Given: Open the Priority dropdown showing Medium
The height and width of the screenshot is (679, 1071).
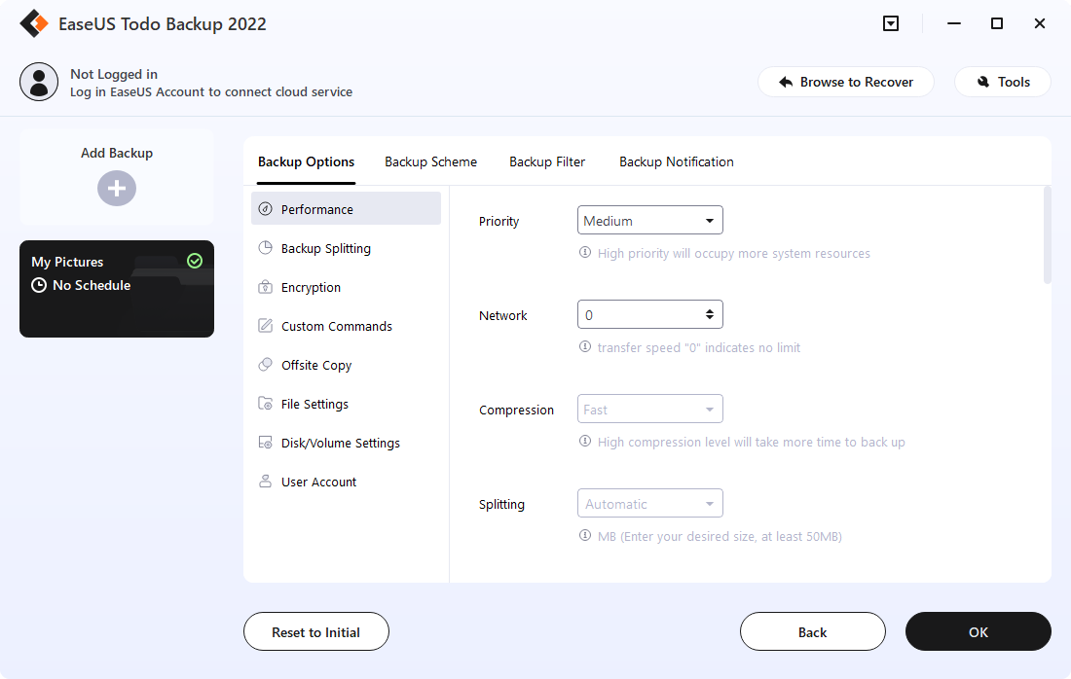Looking at the screenshot, I should [649, 220].
